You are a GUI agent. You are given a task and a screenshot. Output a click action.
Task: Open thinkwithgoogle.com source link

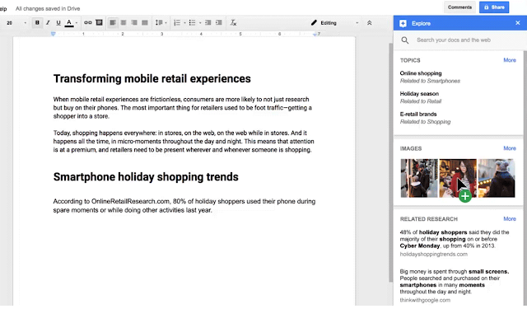coord(425,300)
